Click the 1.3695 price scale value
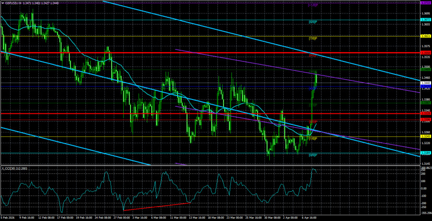 pos(426,13)
